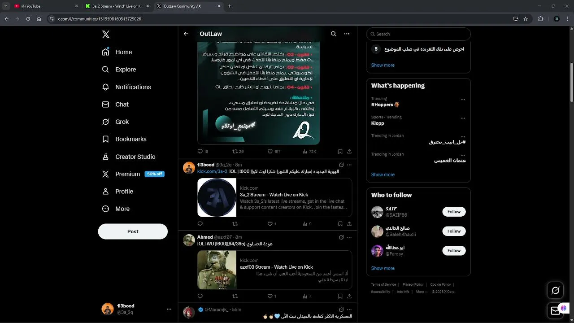Open the Chrome extensions puzzle icon
This screenshot has height=323, width=574.
click(x=540, y=19)
